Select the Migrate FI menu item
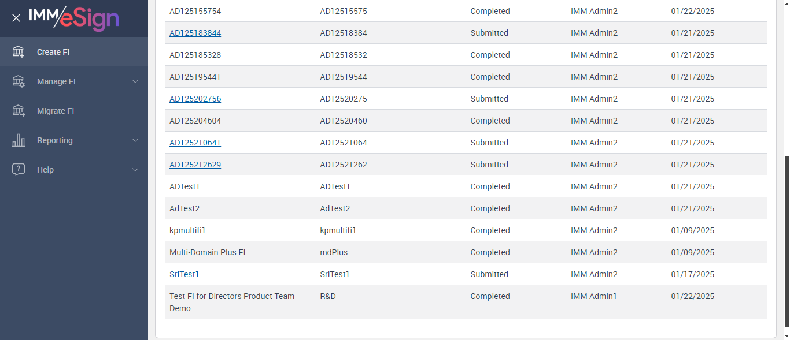 point(56,111)
